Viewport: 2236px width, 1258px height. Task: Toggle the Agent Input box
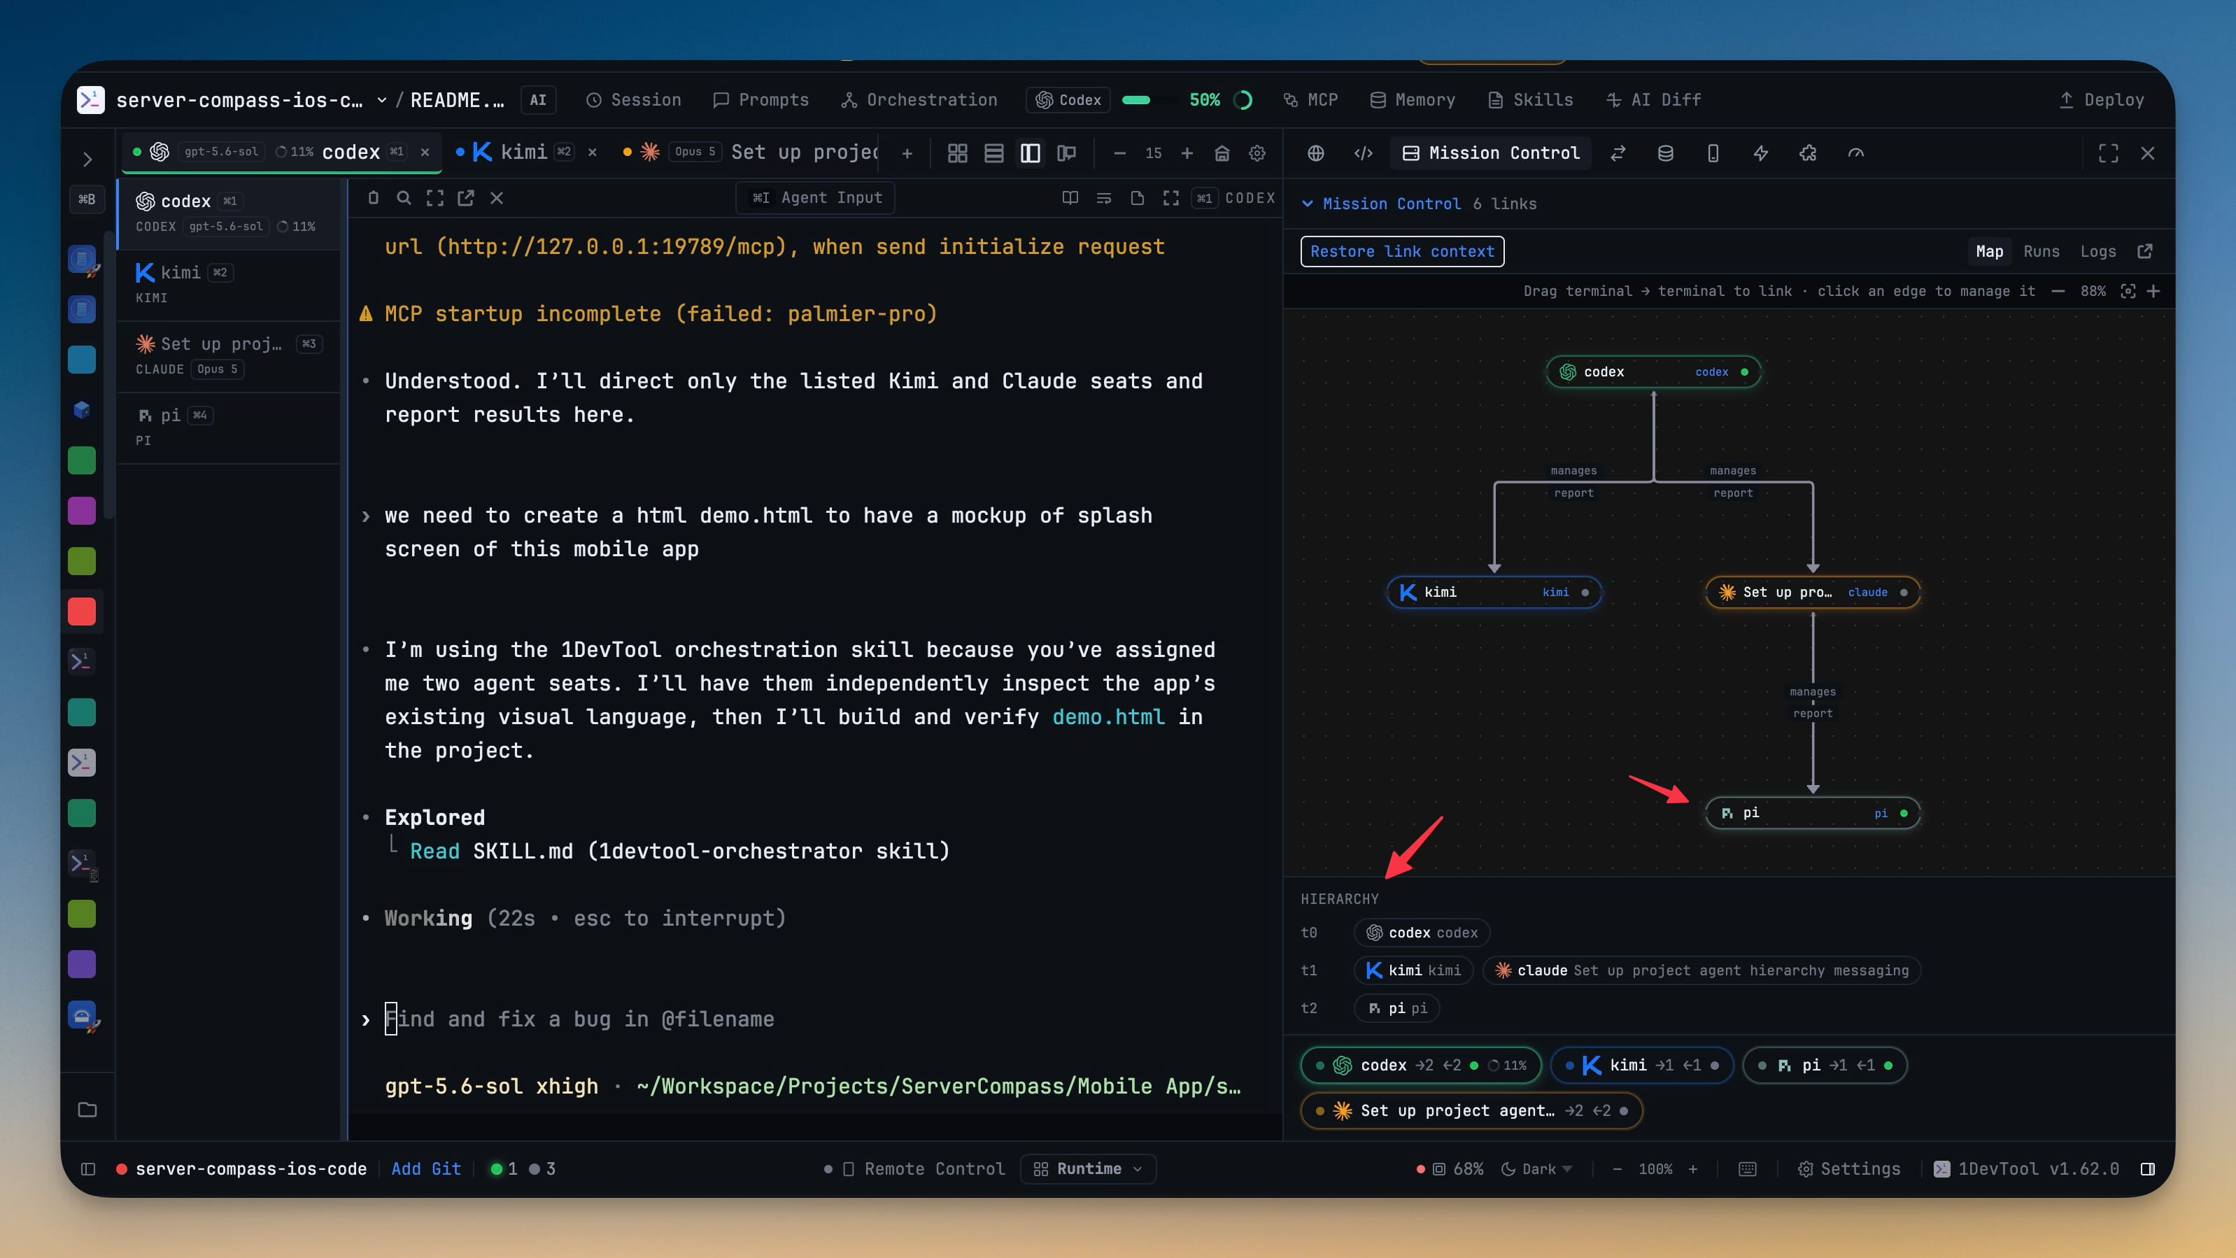pyautogui.click(x=815, y=198)
